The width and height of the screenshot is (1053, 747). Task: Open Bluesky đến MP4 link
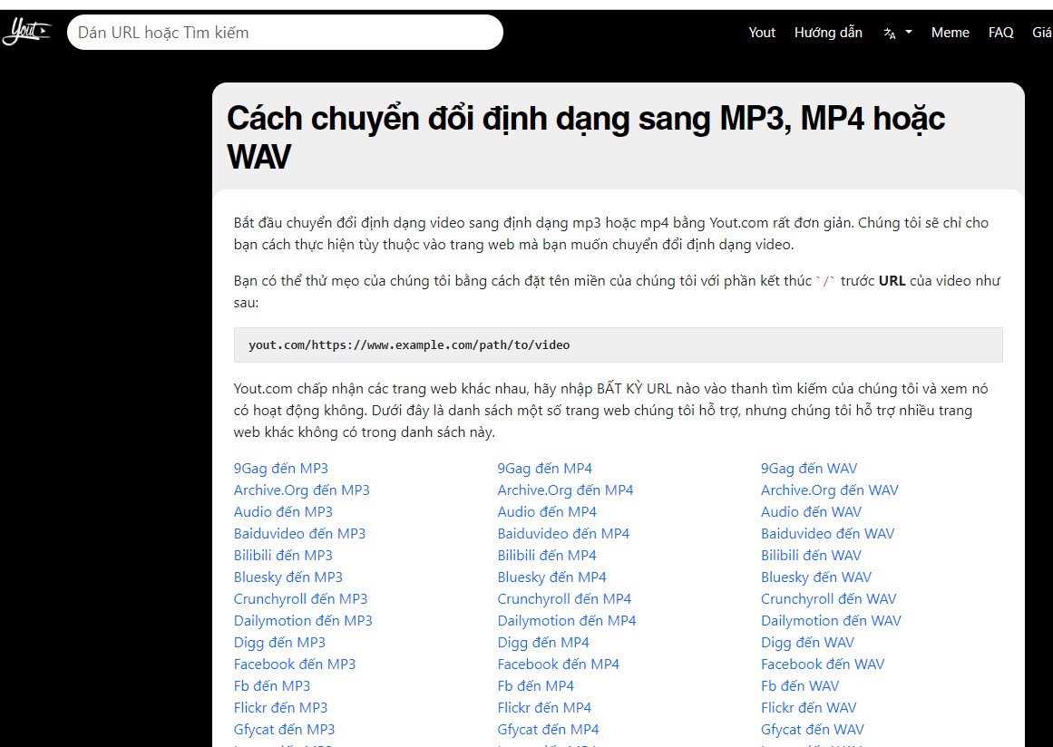coord(552,577)
